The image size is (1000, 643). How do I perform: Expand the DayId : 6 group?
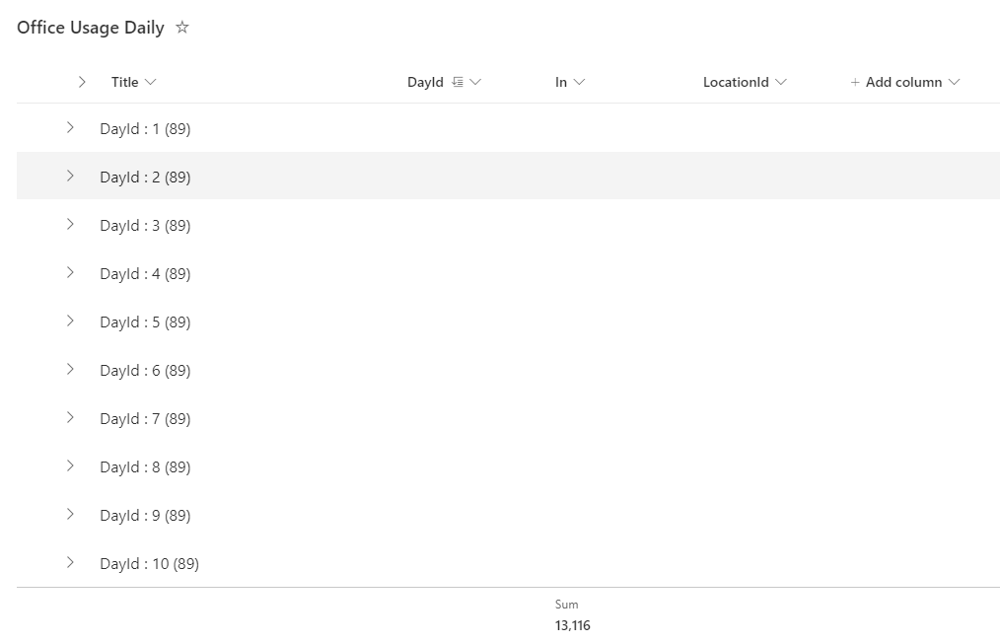70,369
